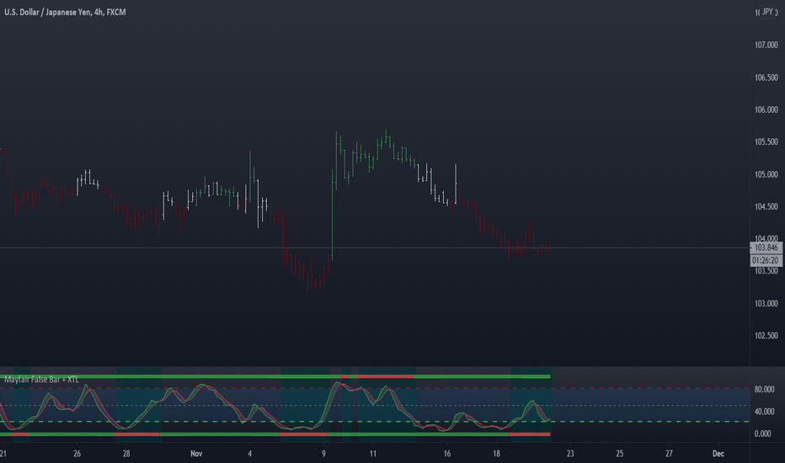The height and width of the screenshot is (463, 785).
Task: Select date 4 on the time axis
Action: tap(250, 454)
